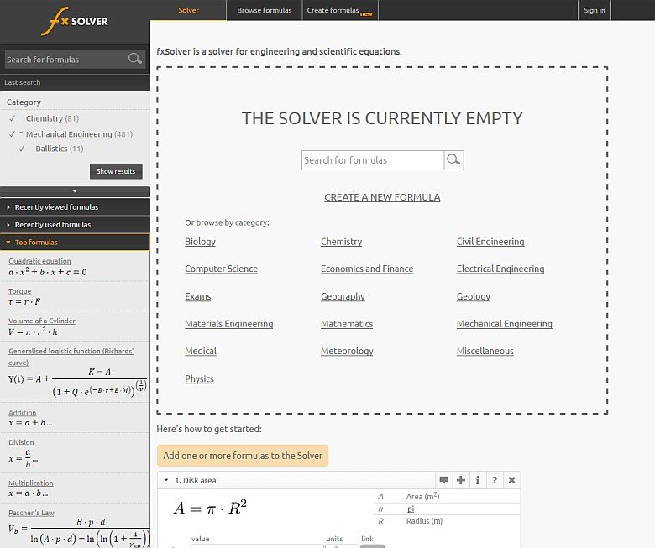Click the sidebar search magnifier icon
Screen dimensions: 655x548
point(134,59)
